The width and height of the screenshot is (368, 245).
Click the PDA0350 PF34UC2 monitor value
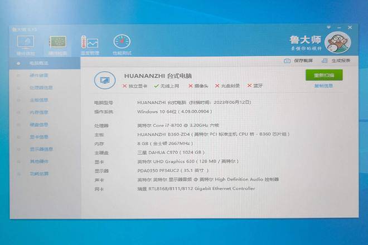(x=173, y=170)
